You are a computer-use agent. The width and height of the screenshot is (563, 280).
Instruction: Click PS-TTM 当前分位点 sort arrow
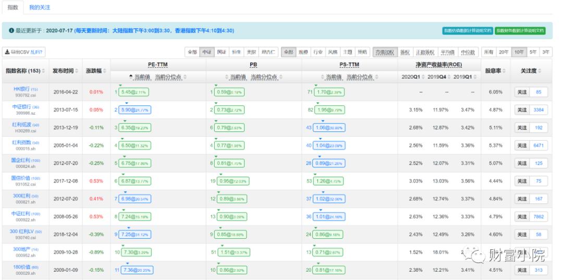point(376,78)
